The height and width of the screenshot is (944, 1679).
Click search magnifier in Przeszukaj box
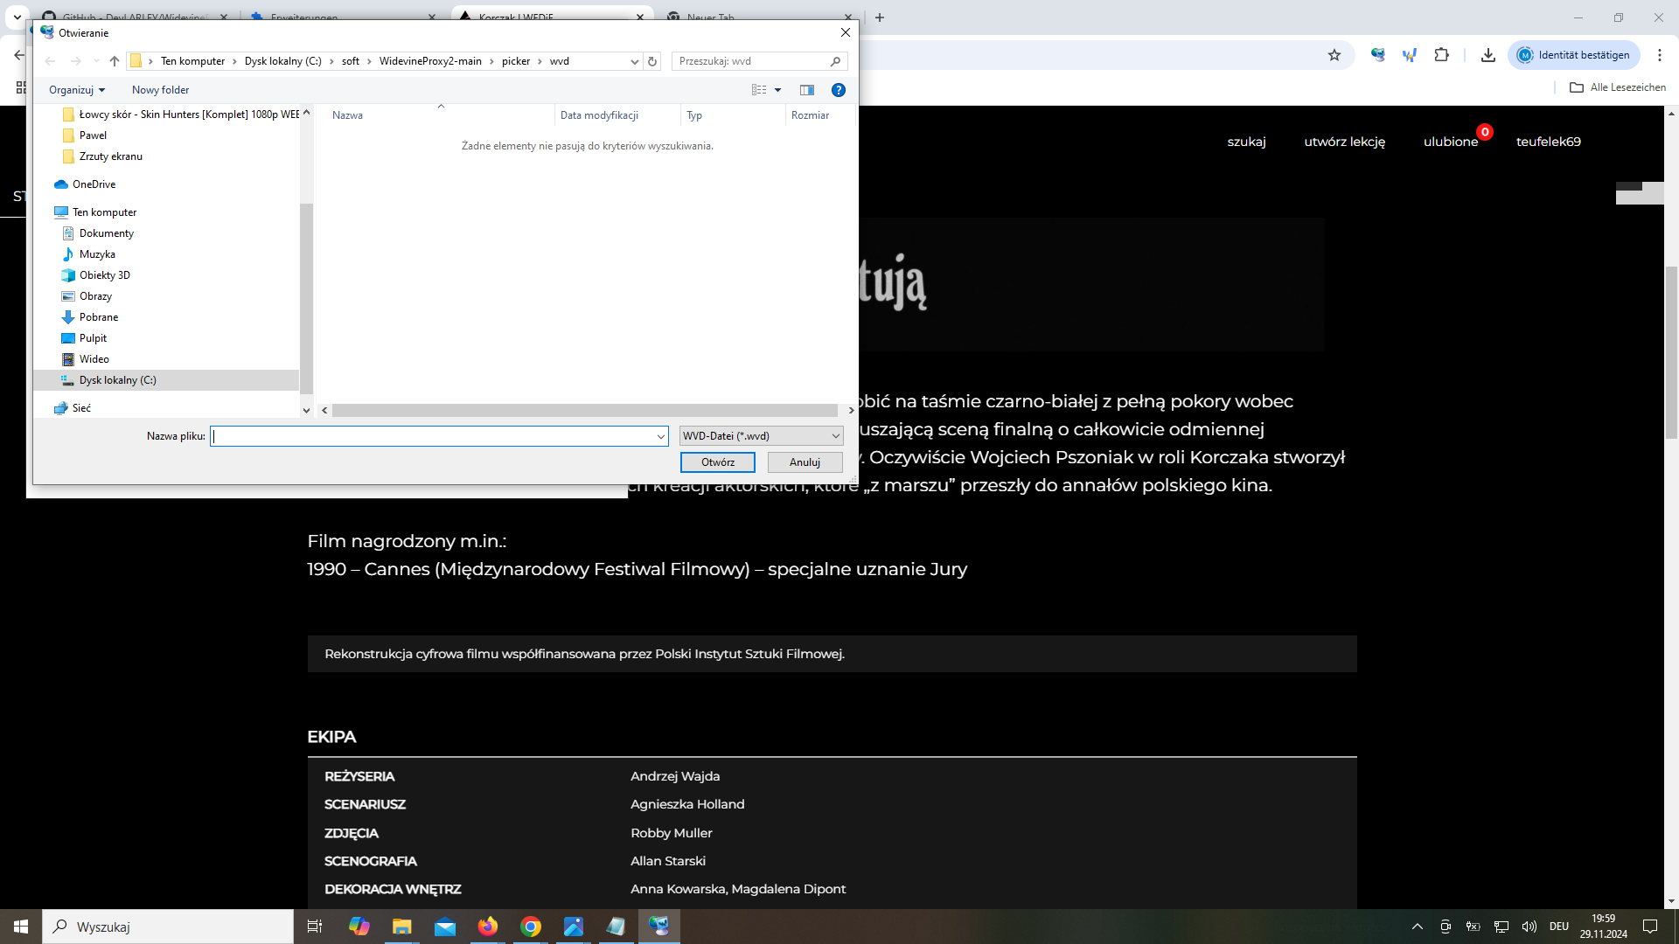click(835, 61)
